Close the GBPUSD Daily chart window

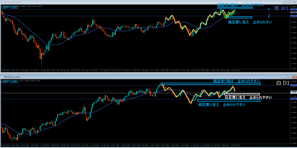[x=295, y=77]
